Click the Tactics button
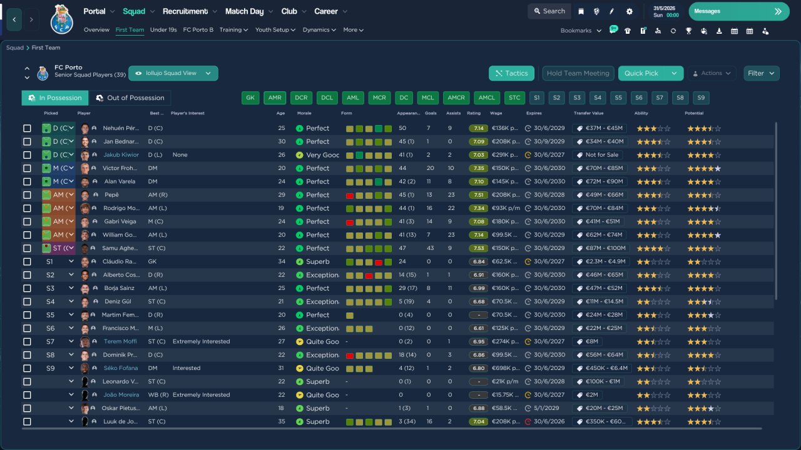 [x=511, y=73]
